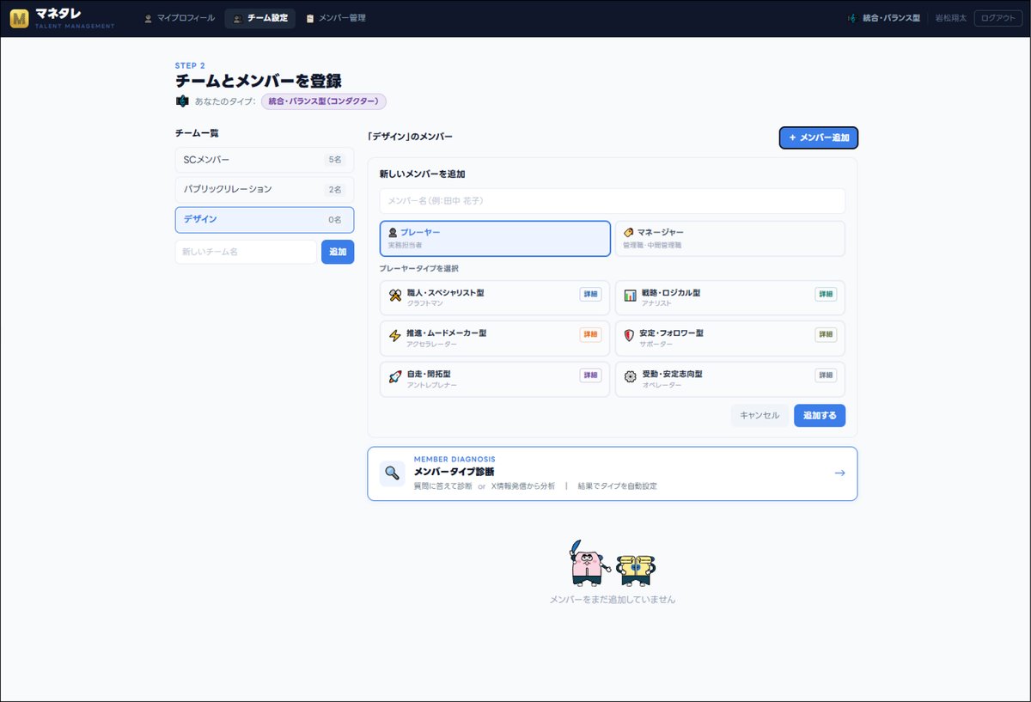Click the 統合・バランス型(コンダクター) type pill
The image size is (1031, 702).
pyautogui.click(x=324, y=101)
